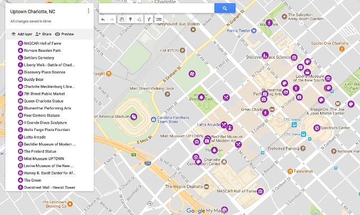Click Carolina Panthers Team Store shop icon

click(152, 118)
